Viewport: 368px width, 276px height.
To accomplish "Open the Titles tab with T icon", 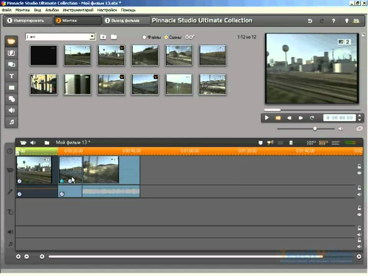I will (x=11, y=76).
